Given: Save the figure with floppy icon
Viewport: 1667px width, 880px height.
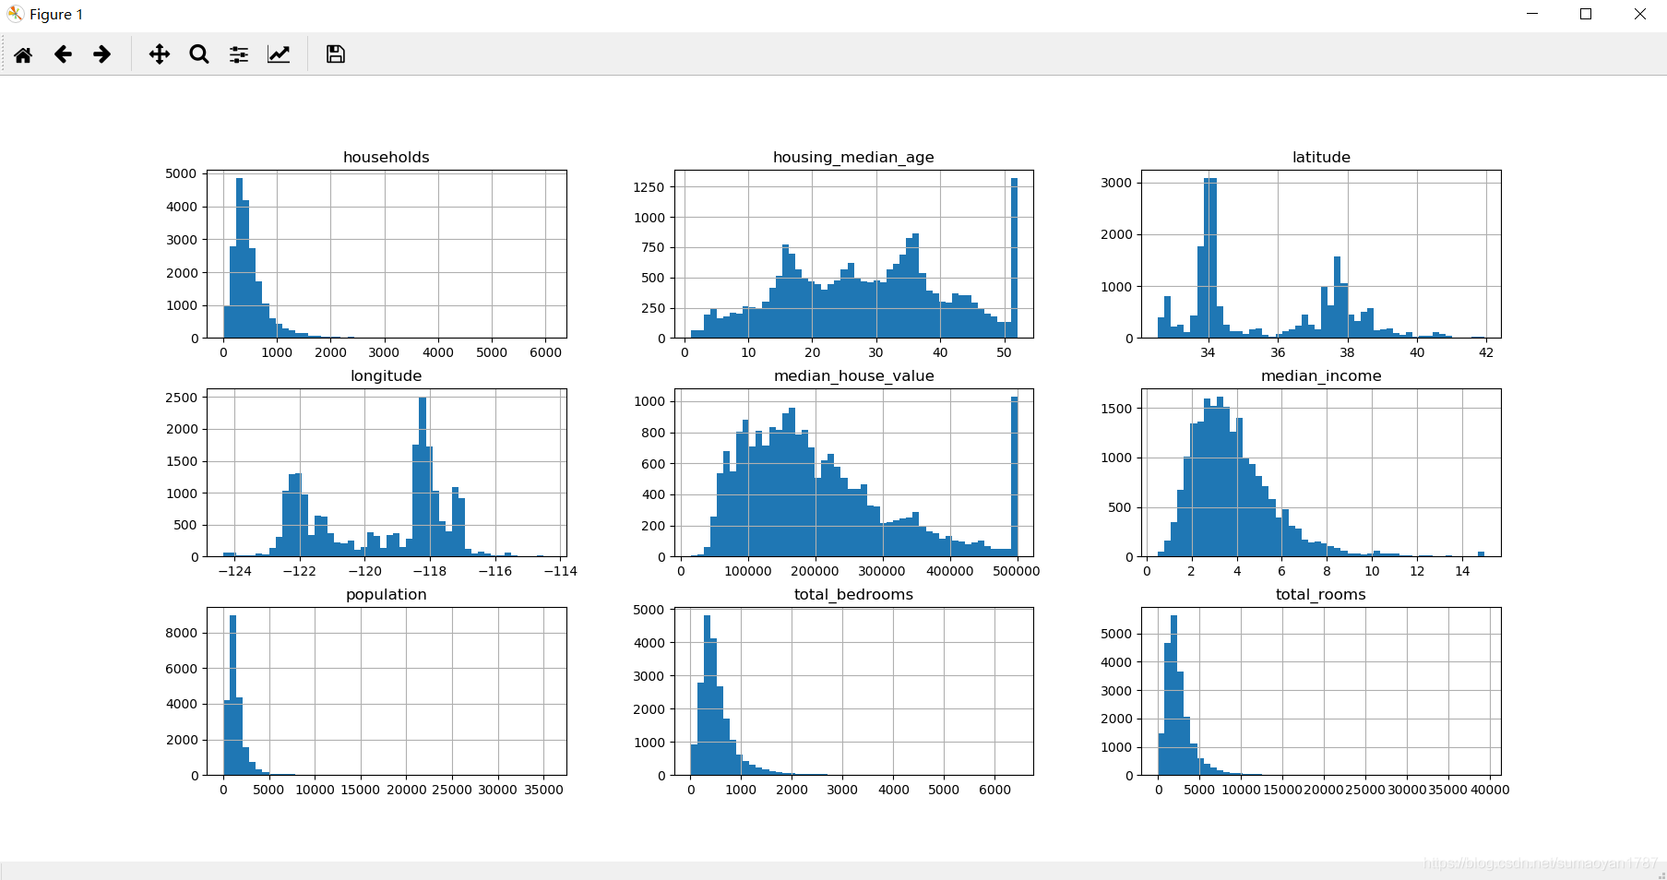Looking at the screenshot, I should [336, 54].
